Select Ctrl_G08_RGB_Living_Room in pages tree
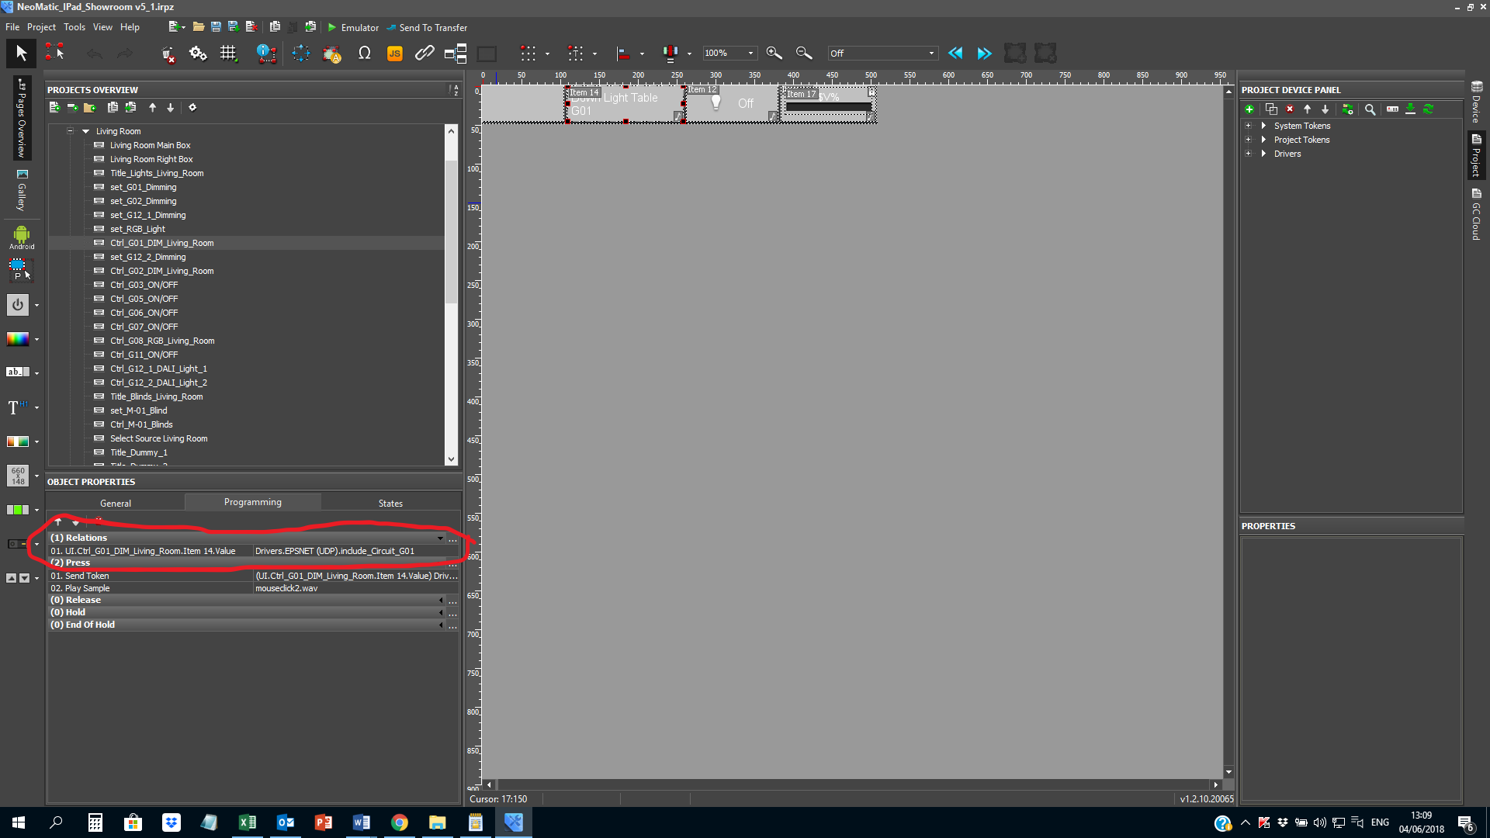The width and height of the screenshot is (1490, 838). click(x=162, y=341)
